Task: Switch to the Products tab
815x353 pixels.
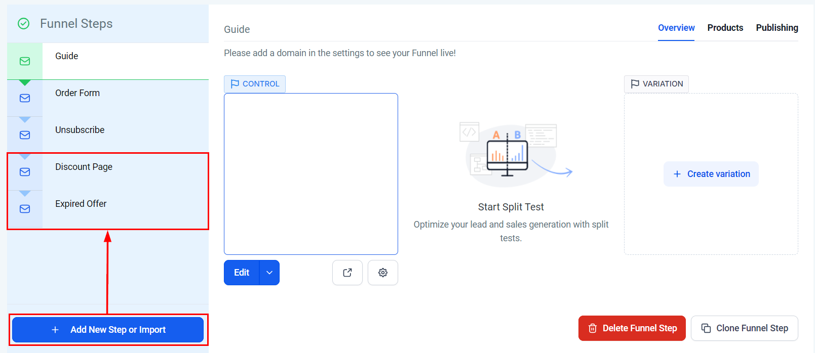Action: [725, 28]
